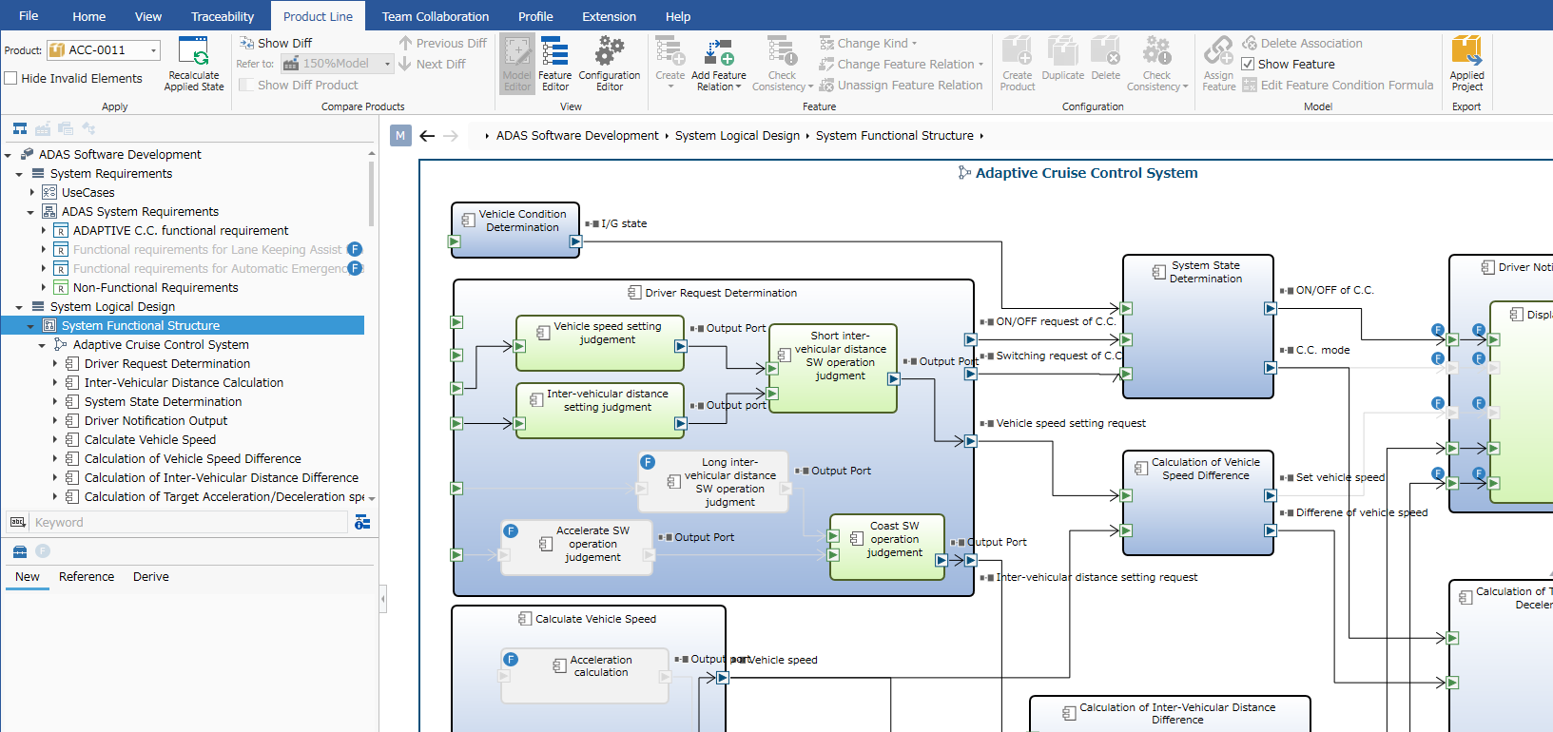Select the Coast SW operation judgement block
1553x732 pixels.
[x=886, y=547]
